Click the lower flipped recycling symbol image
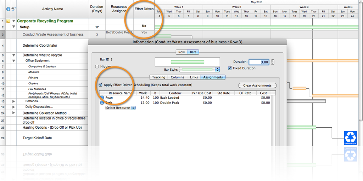Viewport: 363px width, 181px height. [351, 154]
